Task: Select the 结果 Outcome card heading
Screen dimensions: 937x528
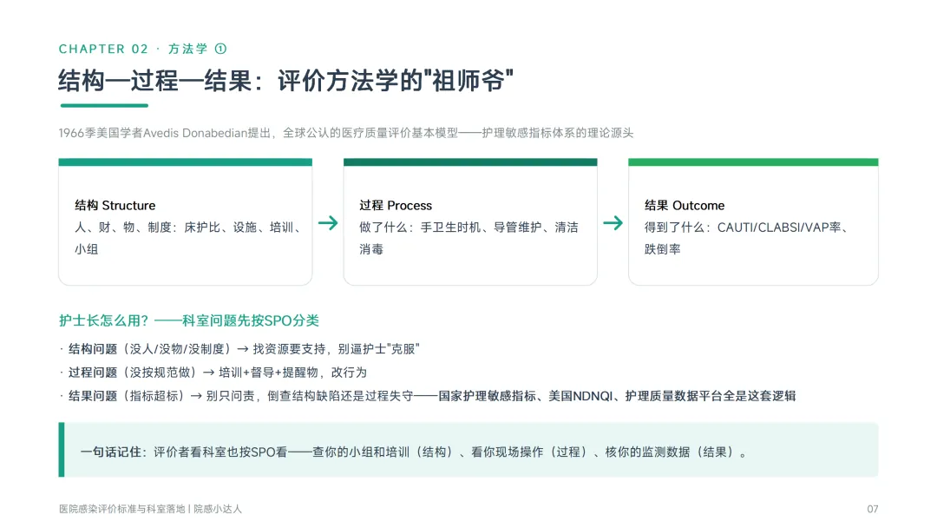Action: pyautogui.click(x=685, y=205)
